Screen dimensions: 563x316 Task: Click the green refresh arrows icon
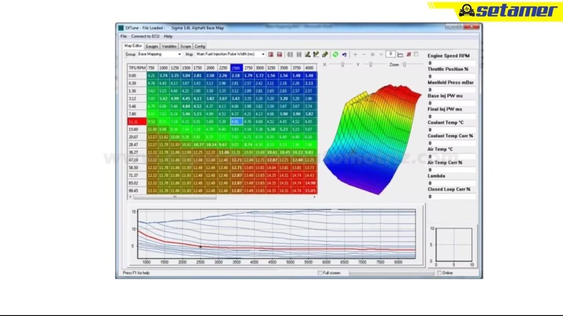(x=335, y=54)
